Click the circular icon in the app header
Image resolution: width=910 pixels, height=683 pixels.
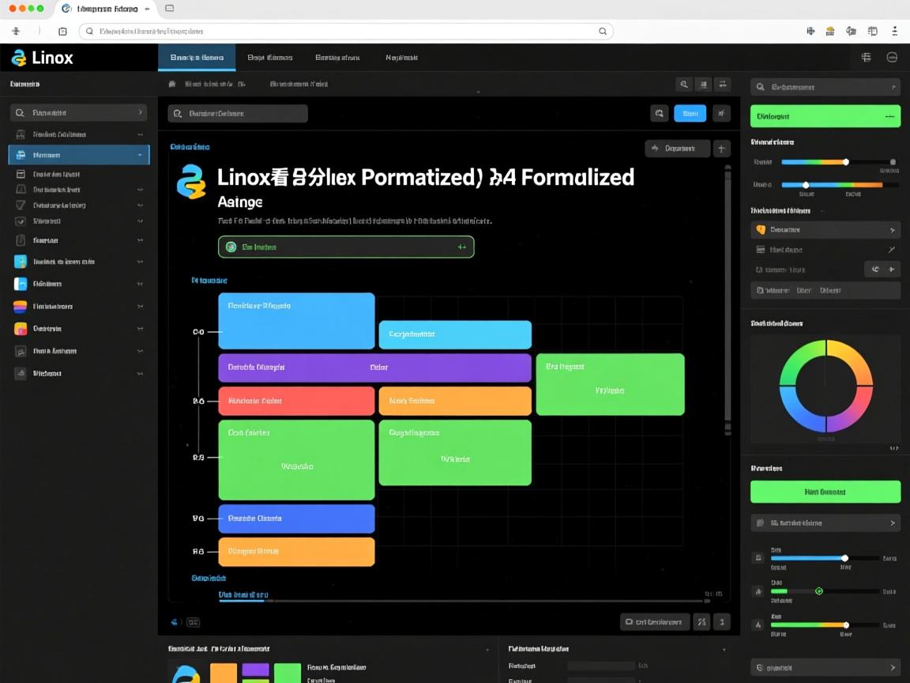tap(892, 58)
